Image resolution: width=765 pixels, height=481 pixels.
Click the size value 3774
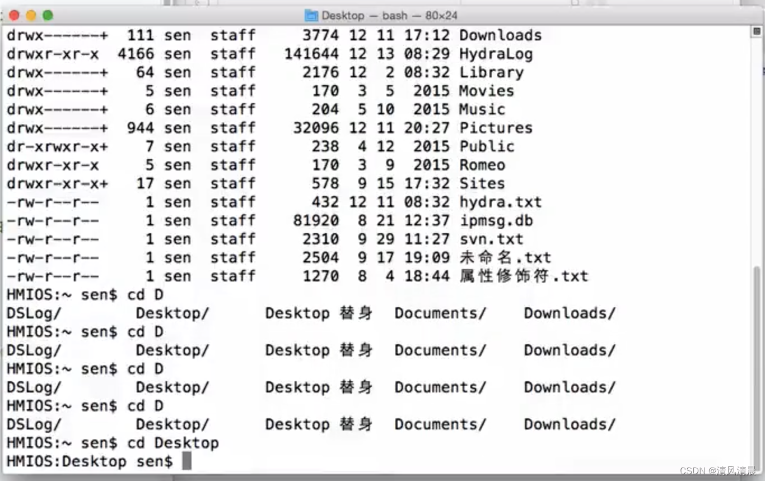point(321,35)
